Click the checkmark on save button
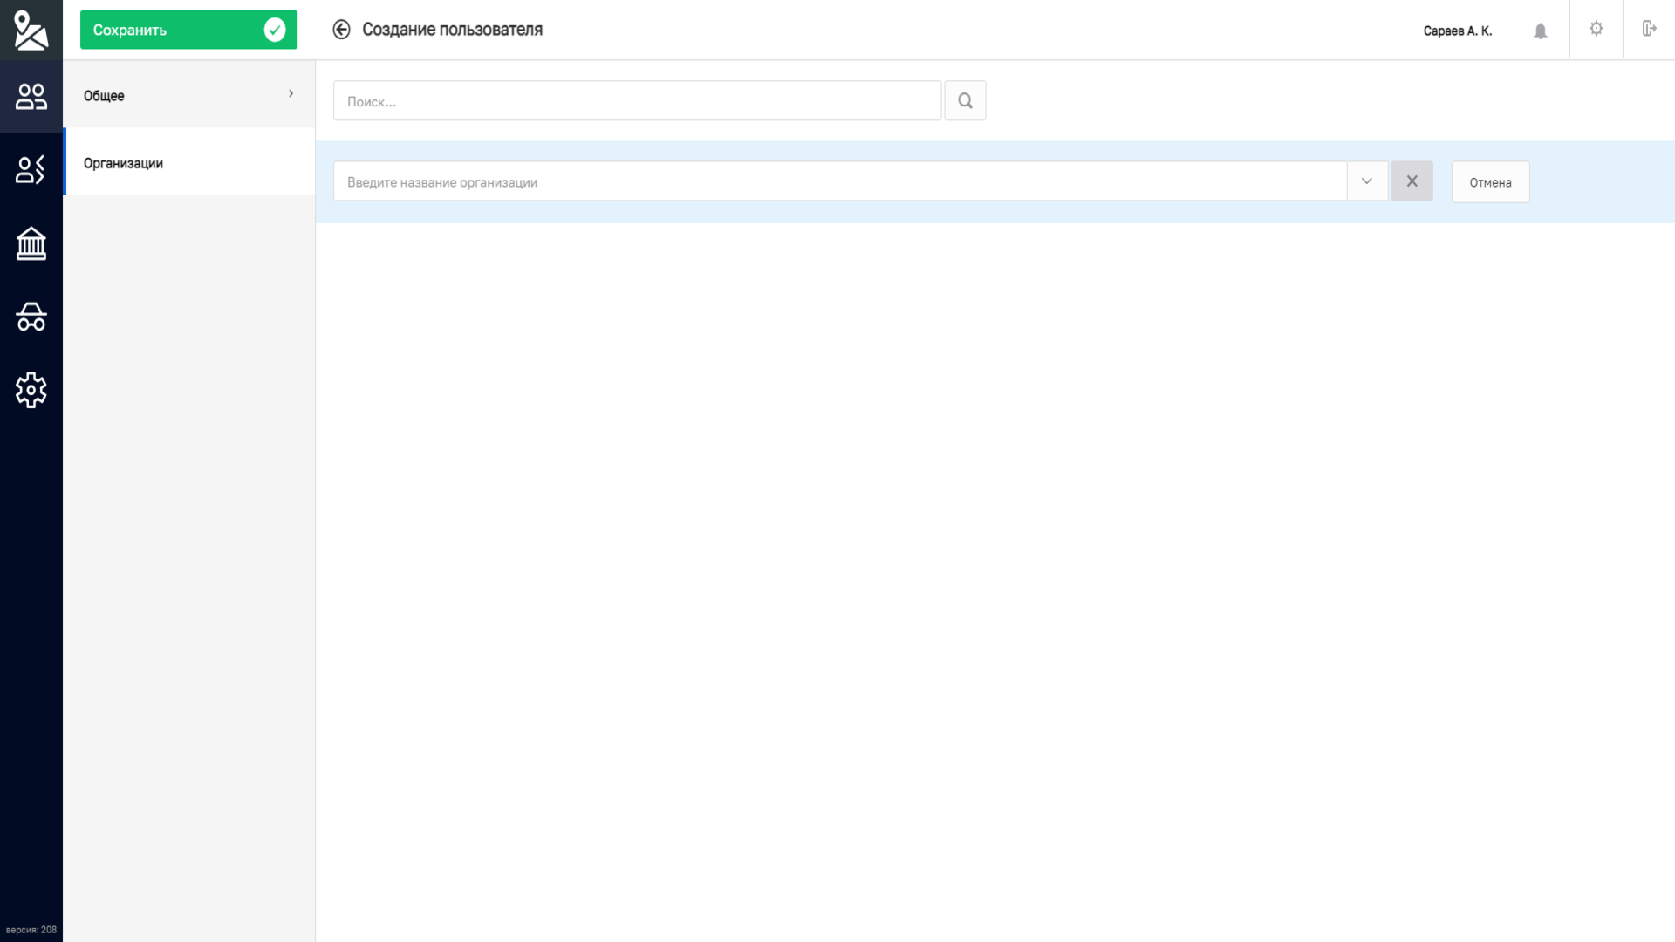The width and height of the screenshot is (1675, 942). tap(275, 30)
